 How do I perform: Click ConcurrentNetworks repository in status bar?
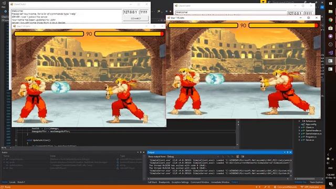(285, 187)
